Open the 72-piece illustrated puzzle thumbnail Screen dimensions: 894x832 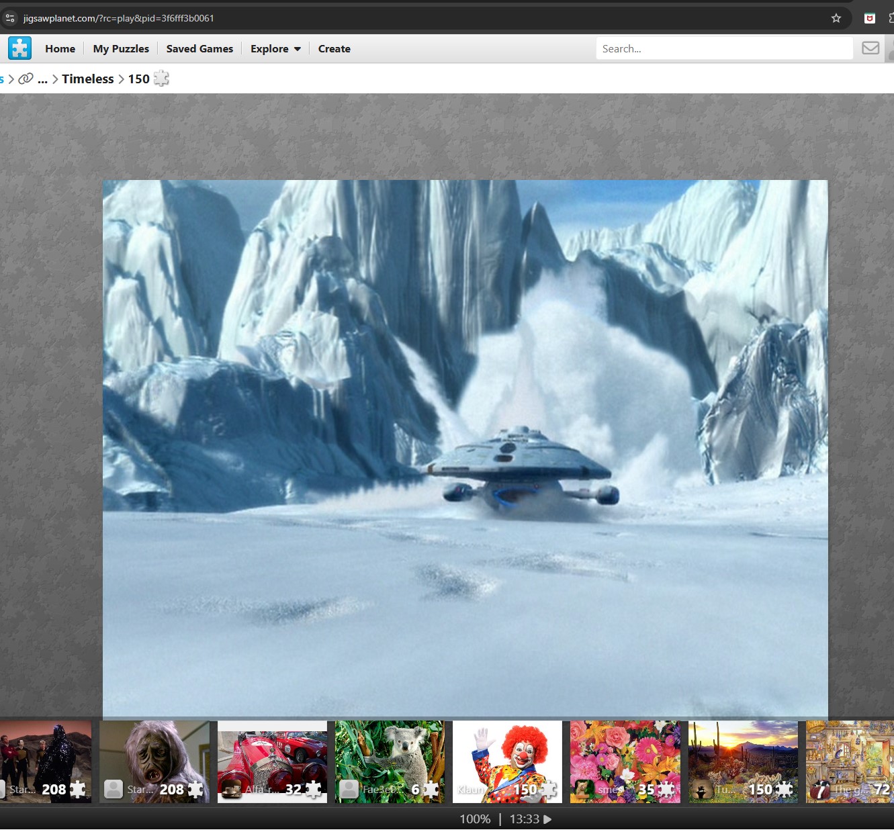(x=850, y=761)
